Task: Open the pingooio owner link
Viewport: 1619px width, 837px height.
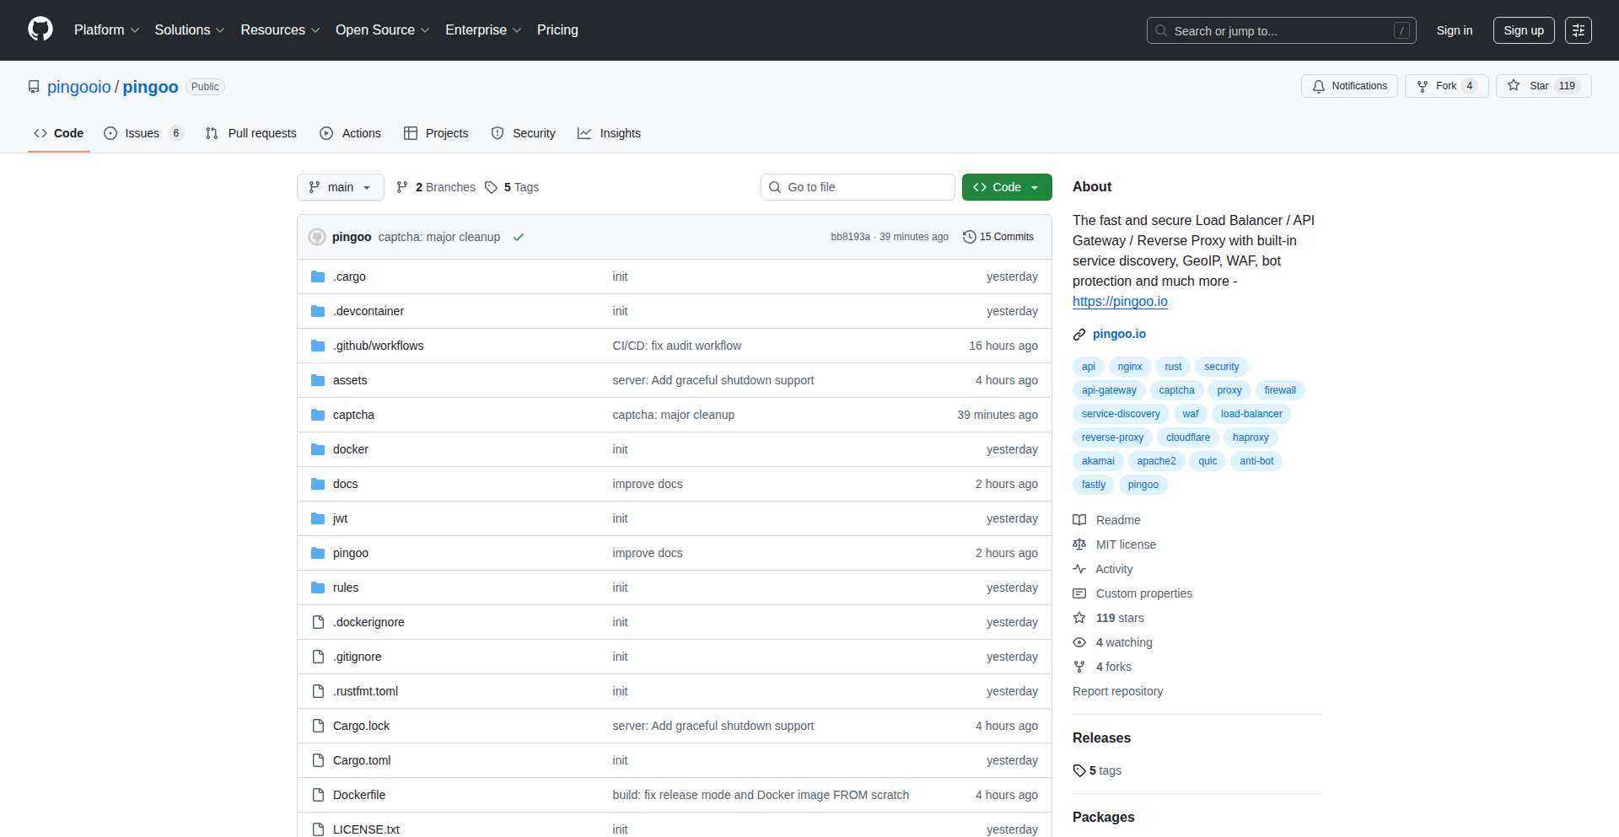Action: point(79,87)
